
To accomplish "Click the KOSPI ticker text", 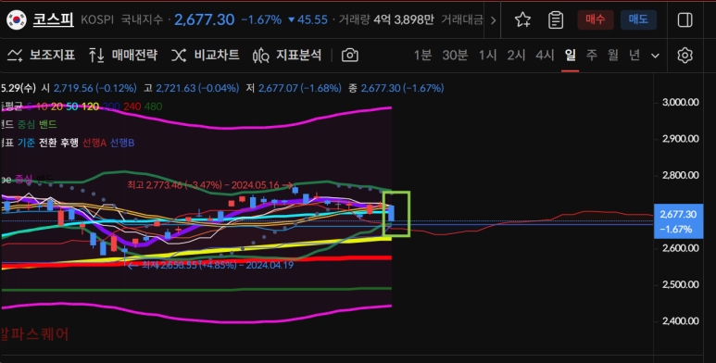I will coord(97,19).
